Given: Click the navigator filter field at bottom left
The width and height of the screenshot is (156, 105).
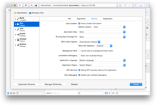Looking at the screenshot, I should (x=30, y=93).
